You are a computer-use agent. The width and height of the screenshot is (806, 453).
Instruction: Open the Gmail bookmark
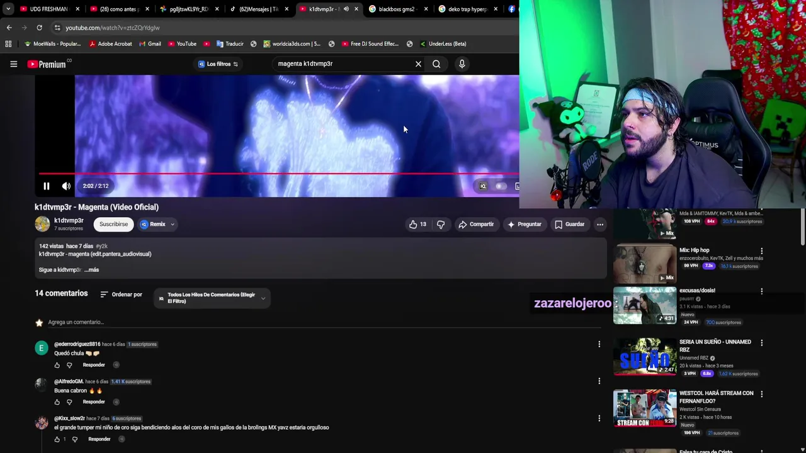pyautogui.click(x=150, y=44)
